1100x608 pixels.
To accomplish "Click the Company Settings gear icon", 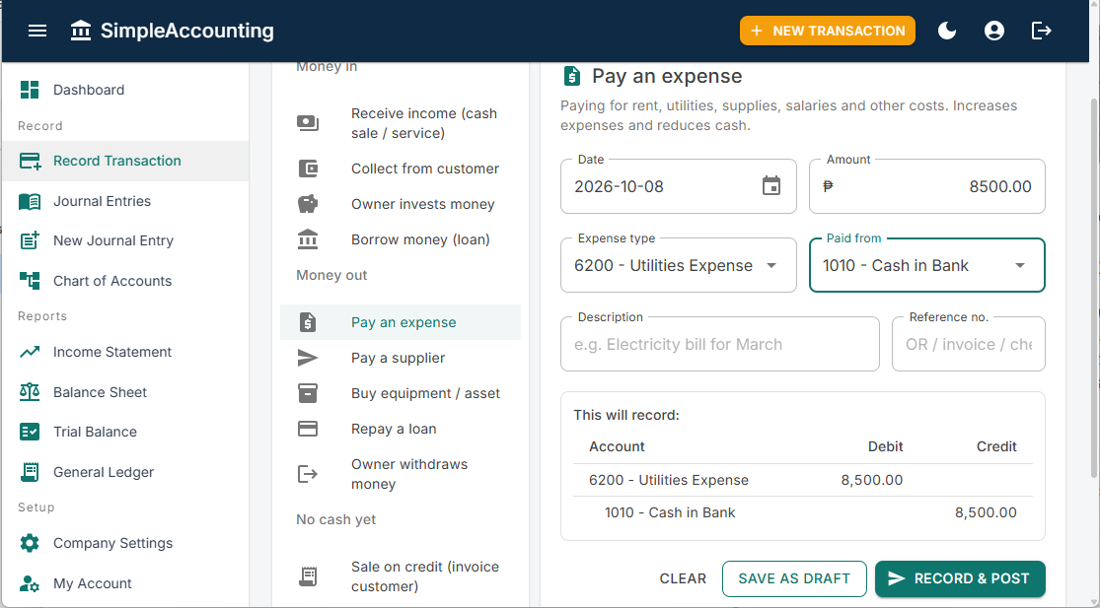I will (30, 543).
